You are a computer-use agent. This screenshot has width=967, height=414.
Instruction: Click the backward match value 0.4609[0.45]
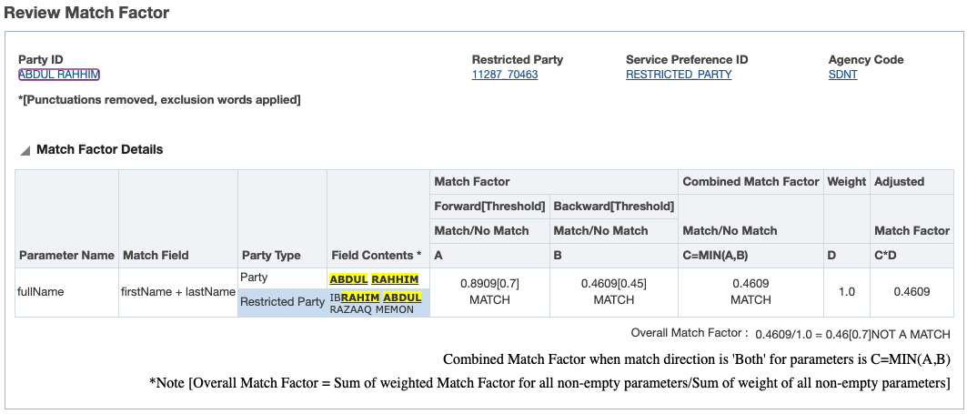tap(613, 284)
